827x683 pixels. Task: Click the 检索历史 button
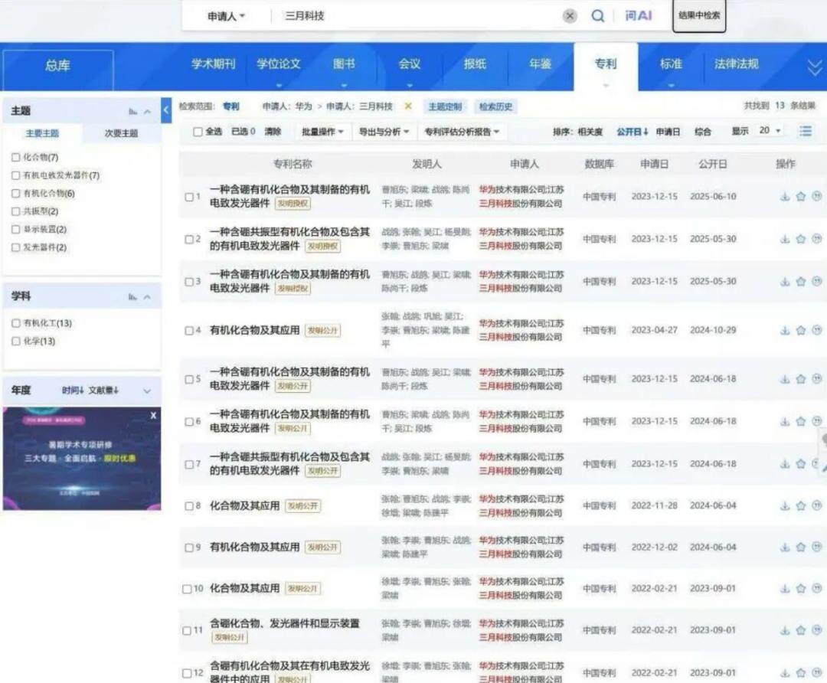(495, 106)
